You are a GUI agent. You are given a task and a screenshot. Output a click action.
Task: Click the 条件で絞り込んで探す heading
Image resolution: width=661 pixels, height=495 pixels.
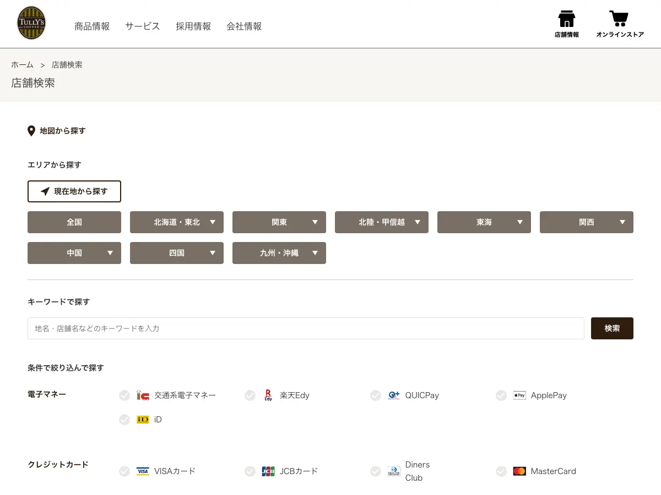click(x=66, y=368)
